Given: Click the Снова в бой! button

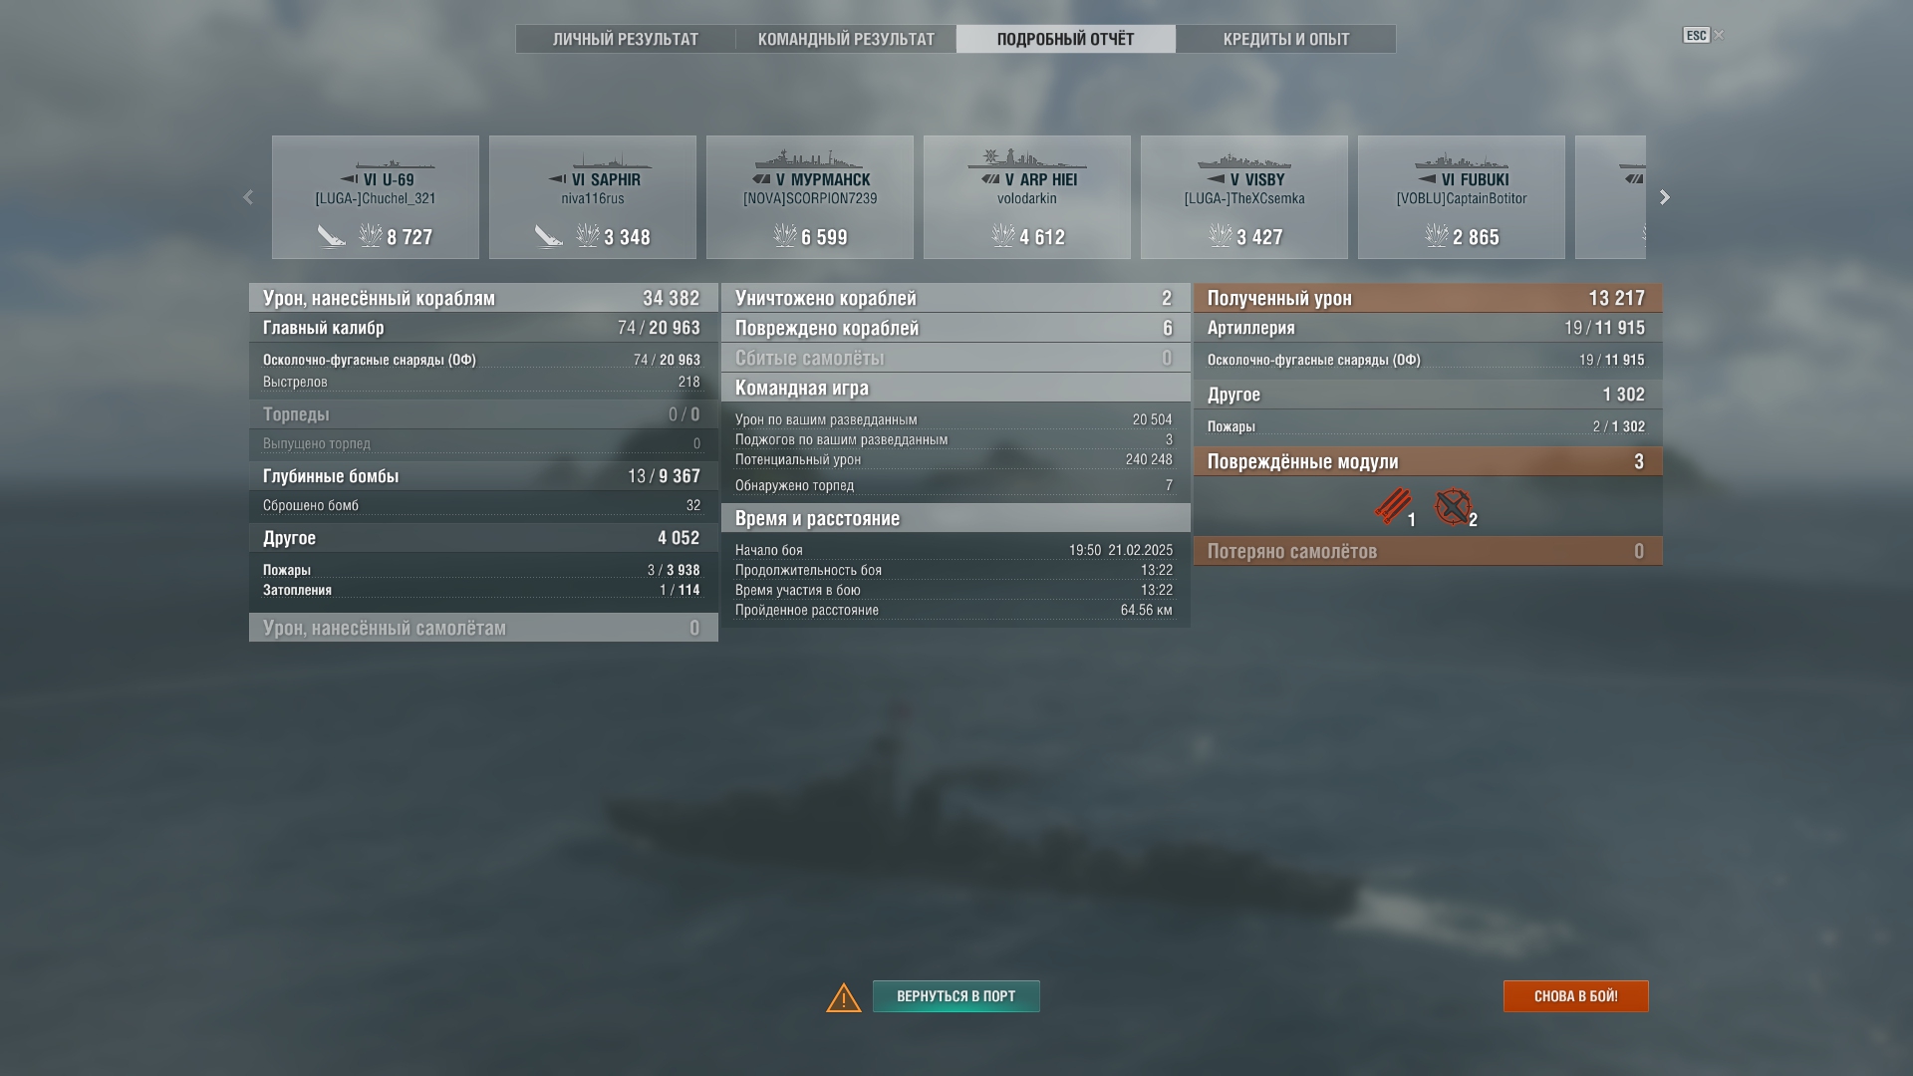Looking at the screenshot, I should pyautogui.click(x=1576, y=996).
